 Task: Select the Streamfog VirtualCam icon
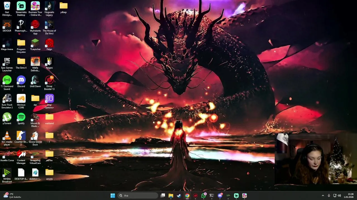pos(35,157)
